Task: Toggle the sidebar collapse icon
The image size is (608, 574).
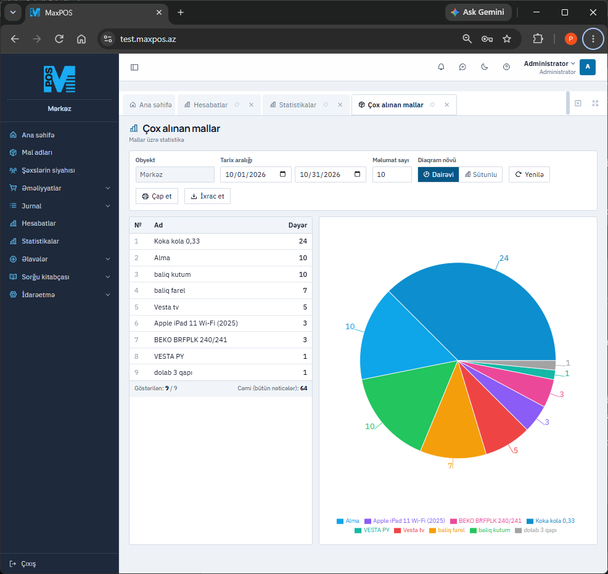Action: (134, 67)
